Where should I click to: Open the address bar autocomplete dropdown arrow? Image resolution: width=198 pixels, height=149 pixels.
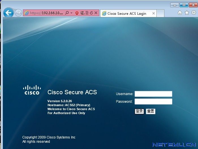click(71, 13)
